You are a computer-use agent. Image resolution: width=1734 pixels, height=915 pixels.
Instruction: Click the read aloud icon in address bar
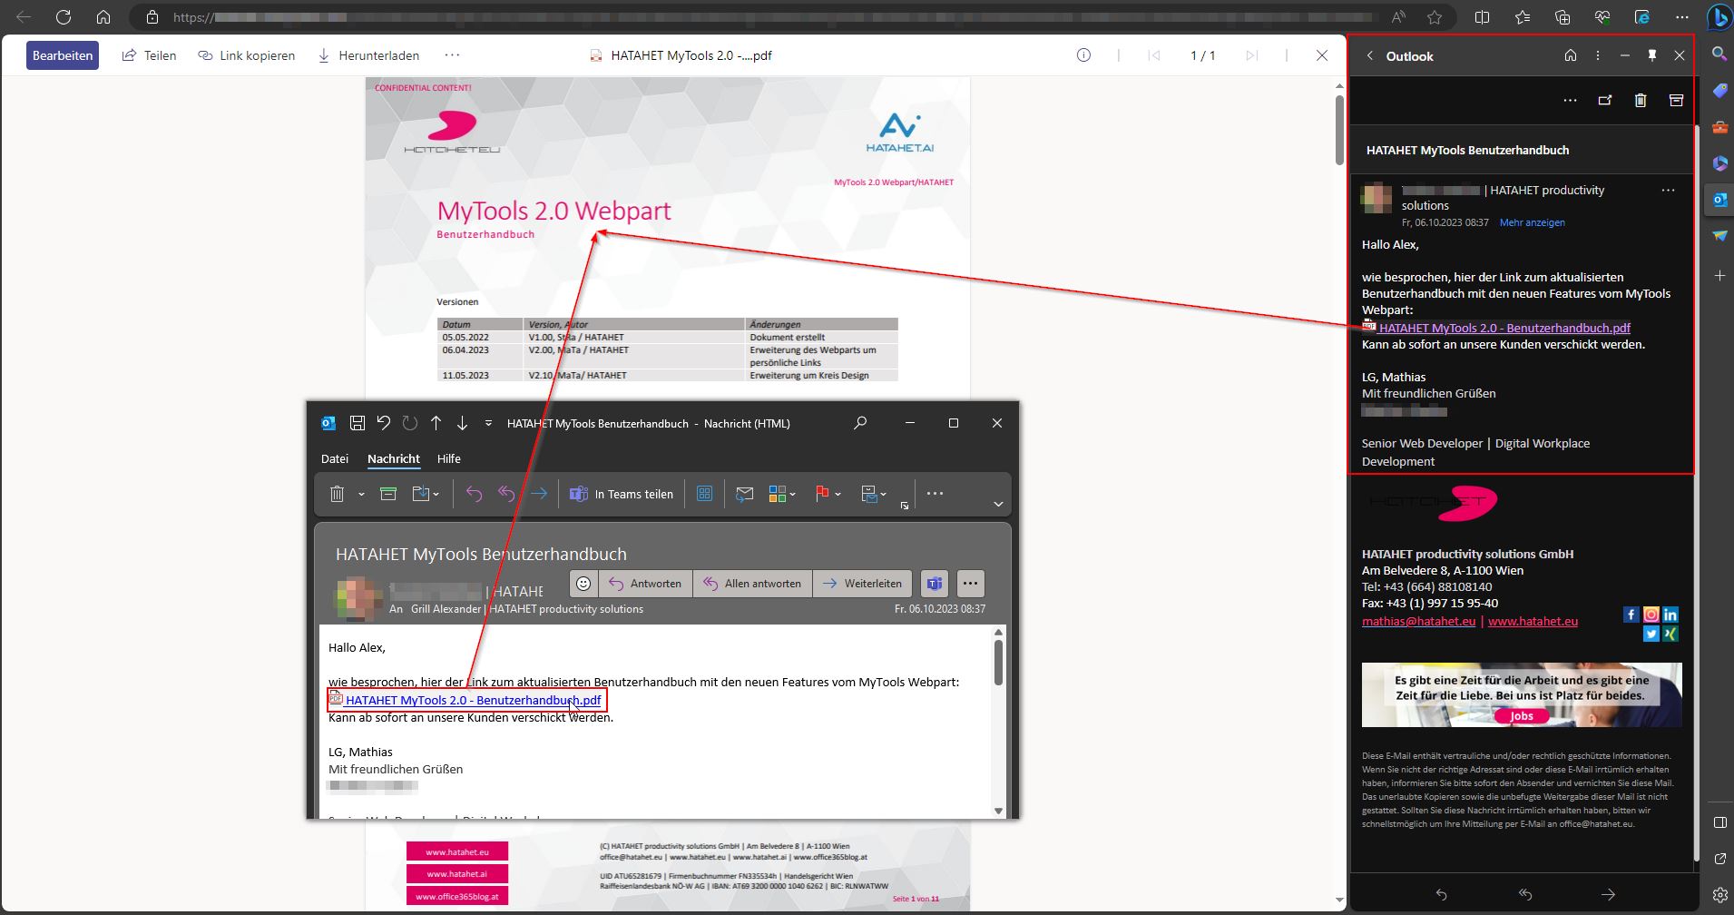coord(1398,17)
